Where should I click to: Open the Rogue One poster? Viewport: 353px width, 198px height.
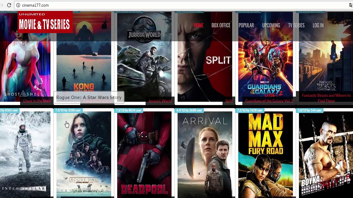(84, 155)
